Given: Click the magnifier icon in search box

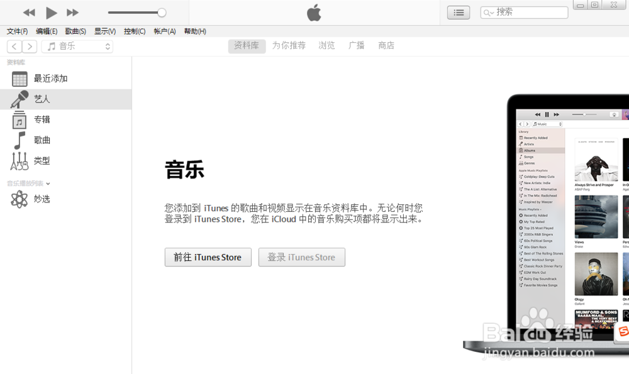Looking at the screenshot, I should [x=487, y=13].
